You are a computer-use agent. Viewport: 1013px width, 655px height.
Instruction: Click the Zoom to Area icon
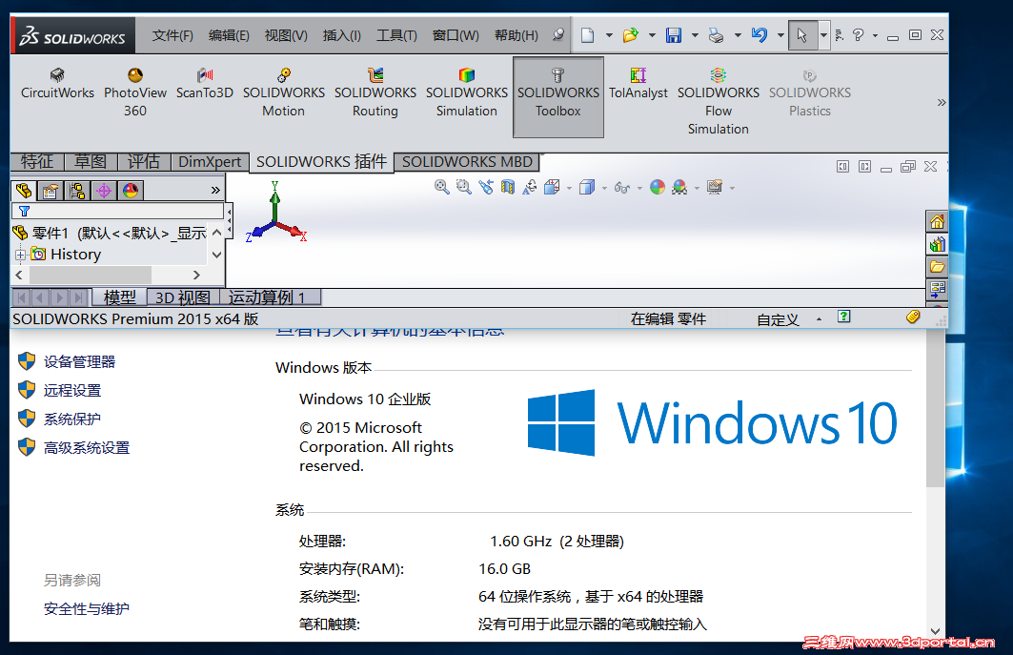pos(463,187)
